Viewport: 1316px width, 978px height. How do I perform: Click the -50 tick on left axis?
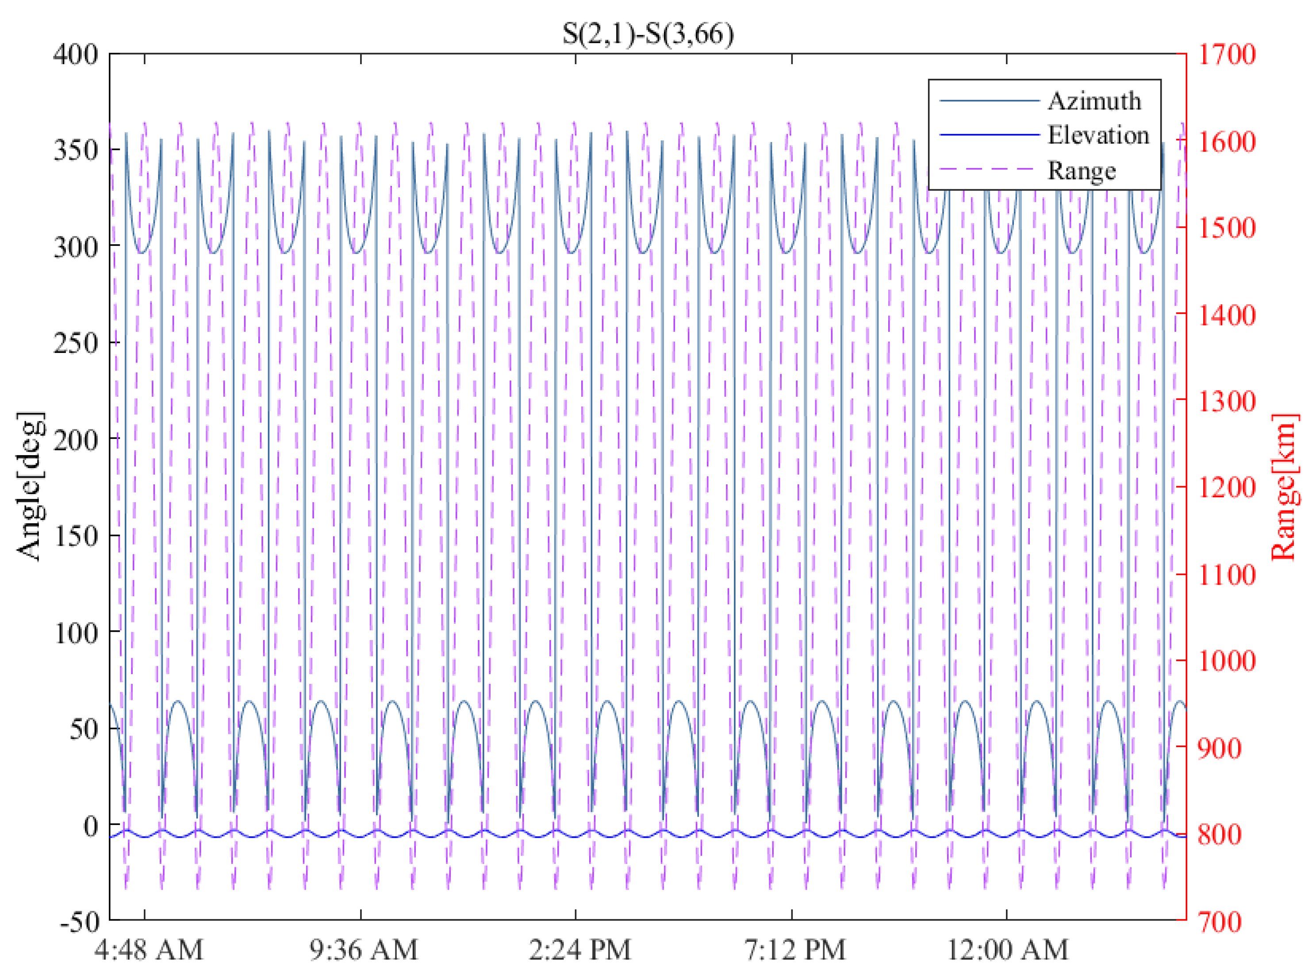[79, 922]
